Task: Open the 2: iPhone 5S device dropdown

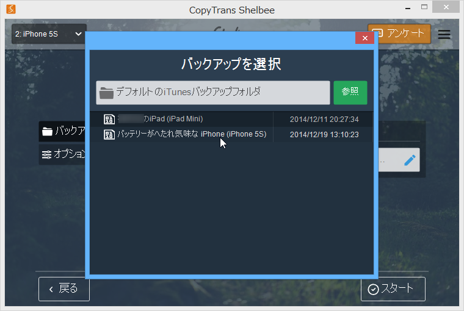Action: pyautogui.click(x=49, y=34)
